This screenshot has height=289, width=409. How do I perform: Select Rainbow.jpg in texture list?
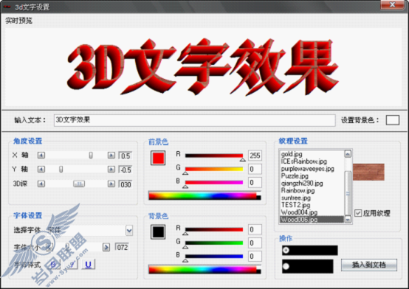coord(312,190)
